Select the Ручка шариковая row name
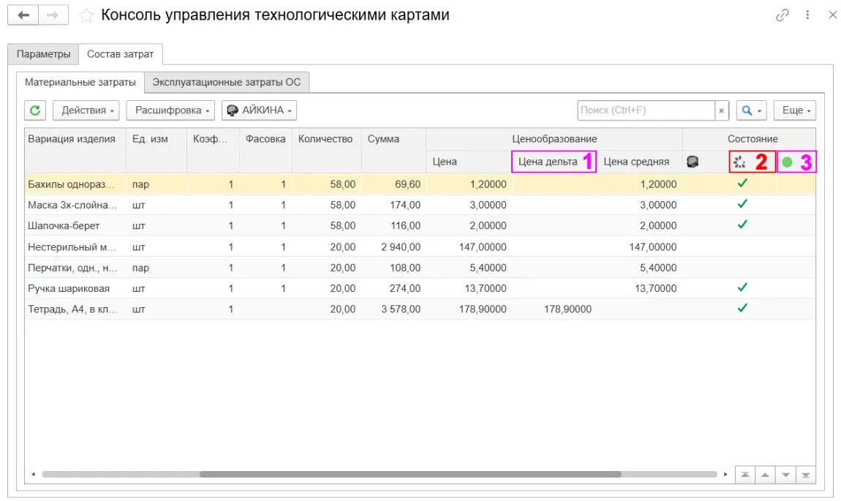 [69, 289]
